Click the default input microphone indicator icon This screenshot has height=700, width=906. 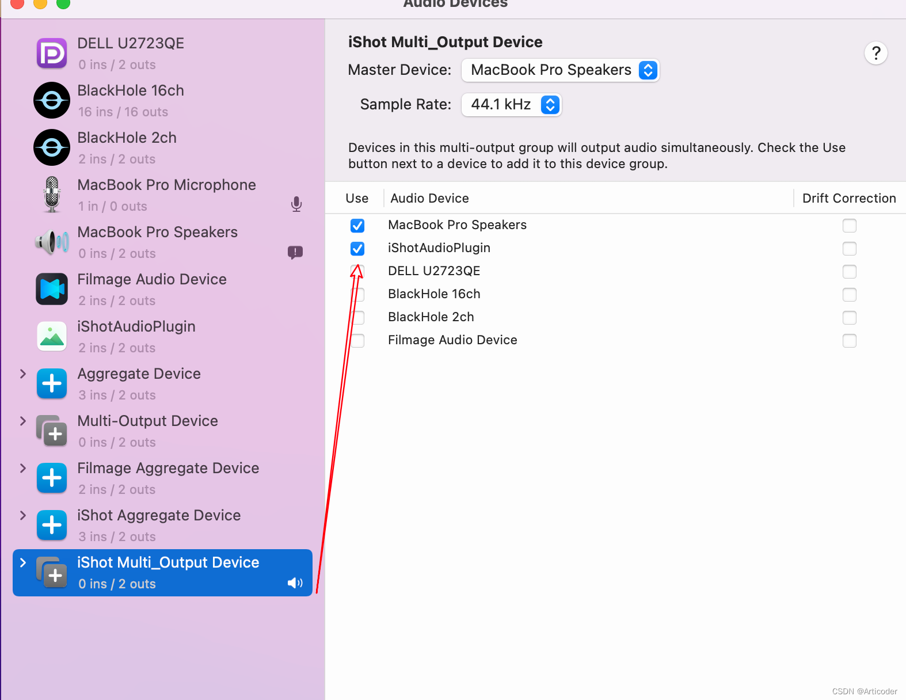tap(296, 204)
